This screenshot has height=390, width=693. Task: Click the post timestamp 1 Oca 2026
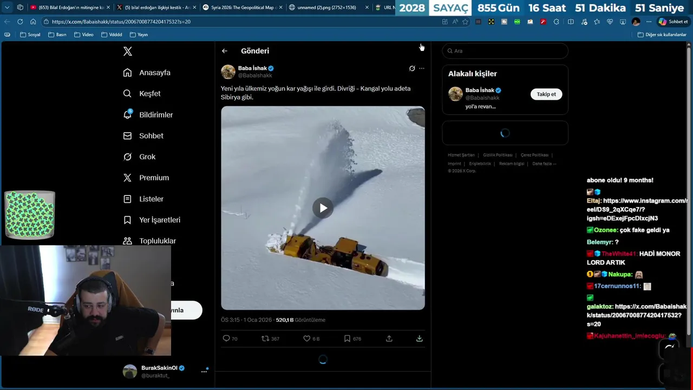coord(258,320)
